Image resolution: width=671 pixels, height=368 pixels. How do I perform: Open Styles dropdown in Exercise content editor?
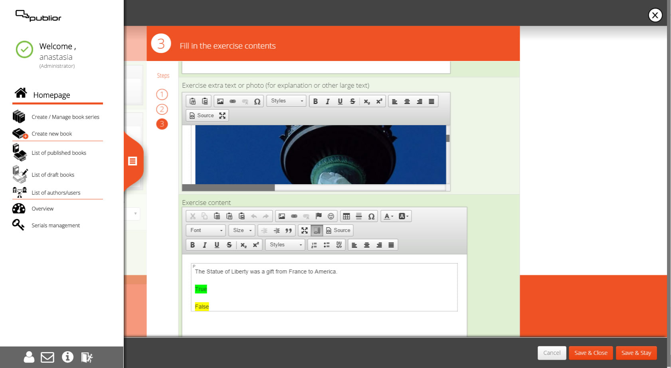click(285, 245)
